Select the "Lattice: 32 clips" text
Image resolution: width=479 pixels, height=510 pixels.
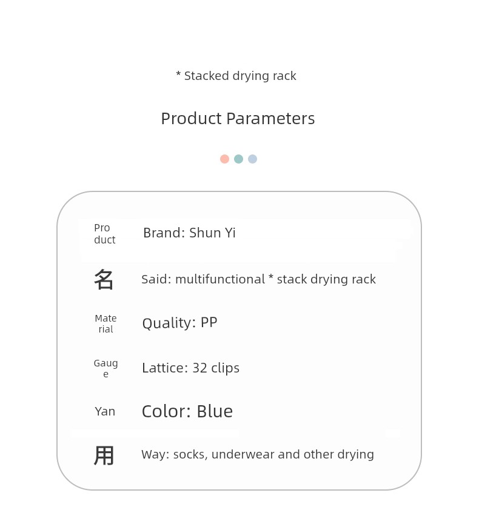(190, 368)
